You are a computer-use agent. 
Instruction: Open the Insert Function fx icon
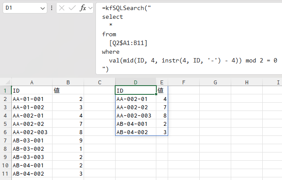[x=83, y=8]
